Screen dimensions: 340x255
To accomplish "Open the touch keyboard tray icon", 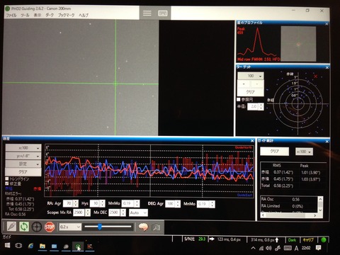I will [288, 248].
